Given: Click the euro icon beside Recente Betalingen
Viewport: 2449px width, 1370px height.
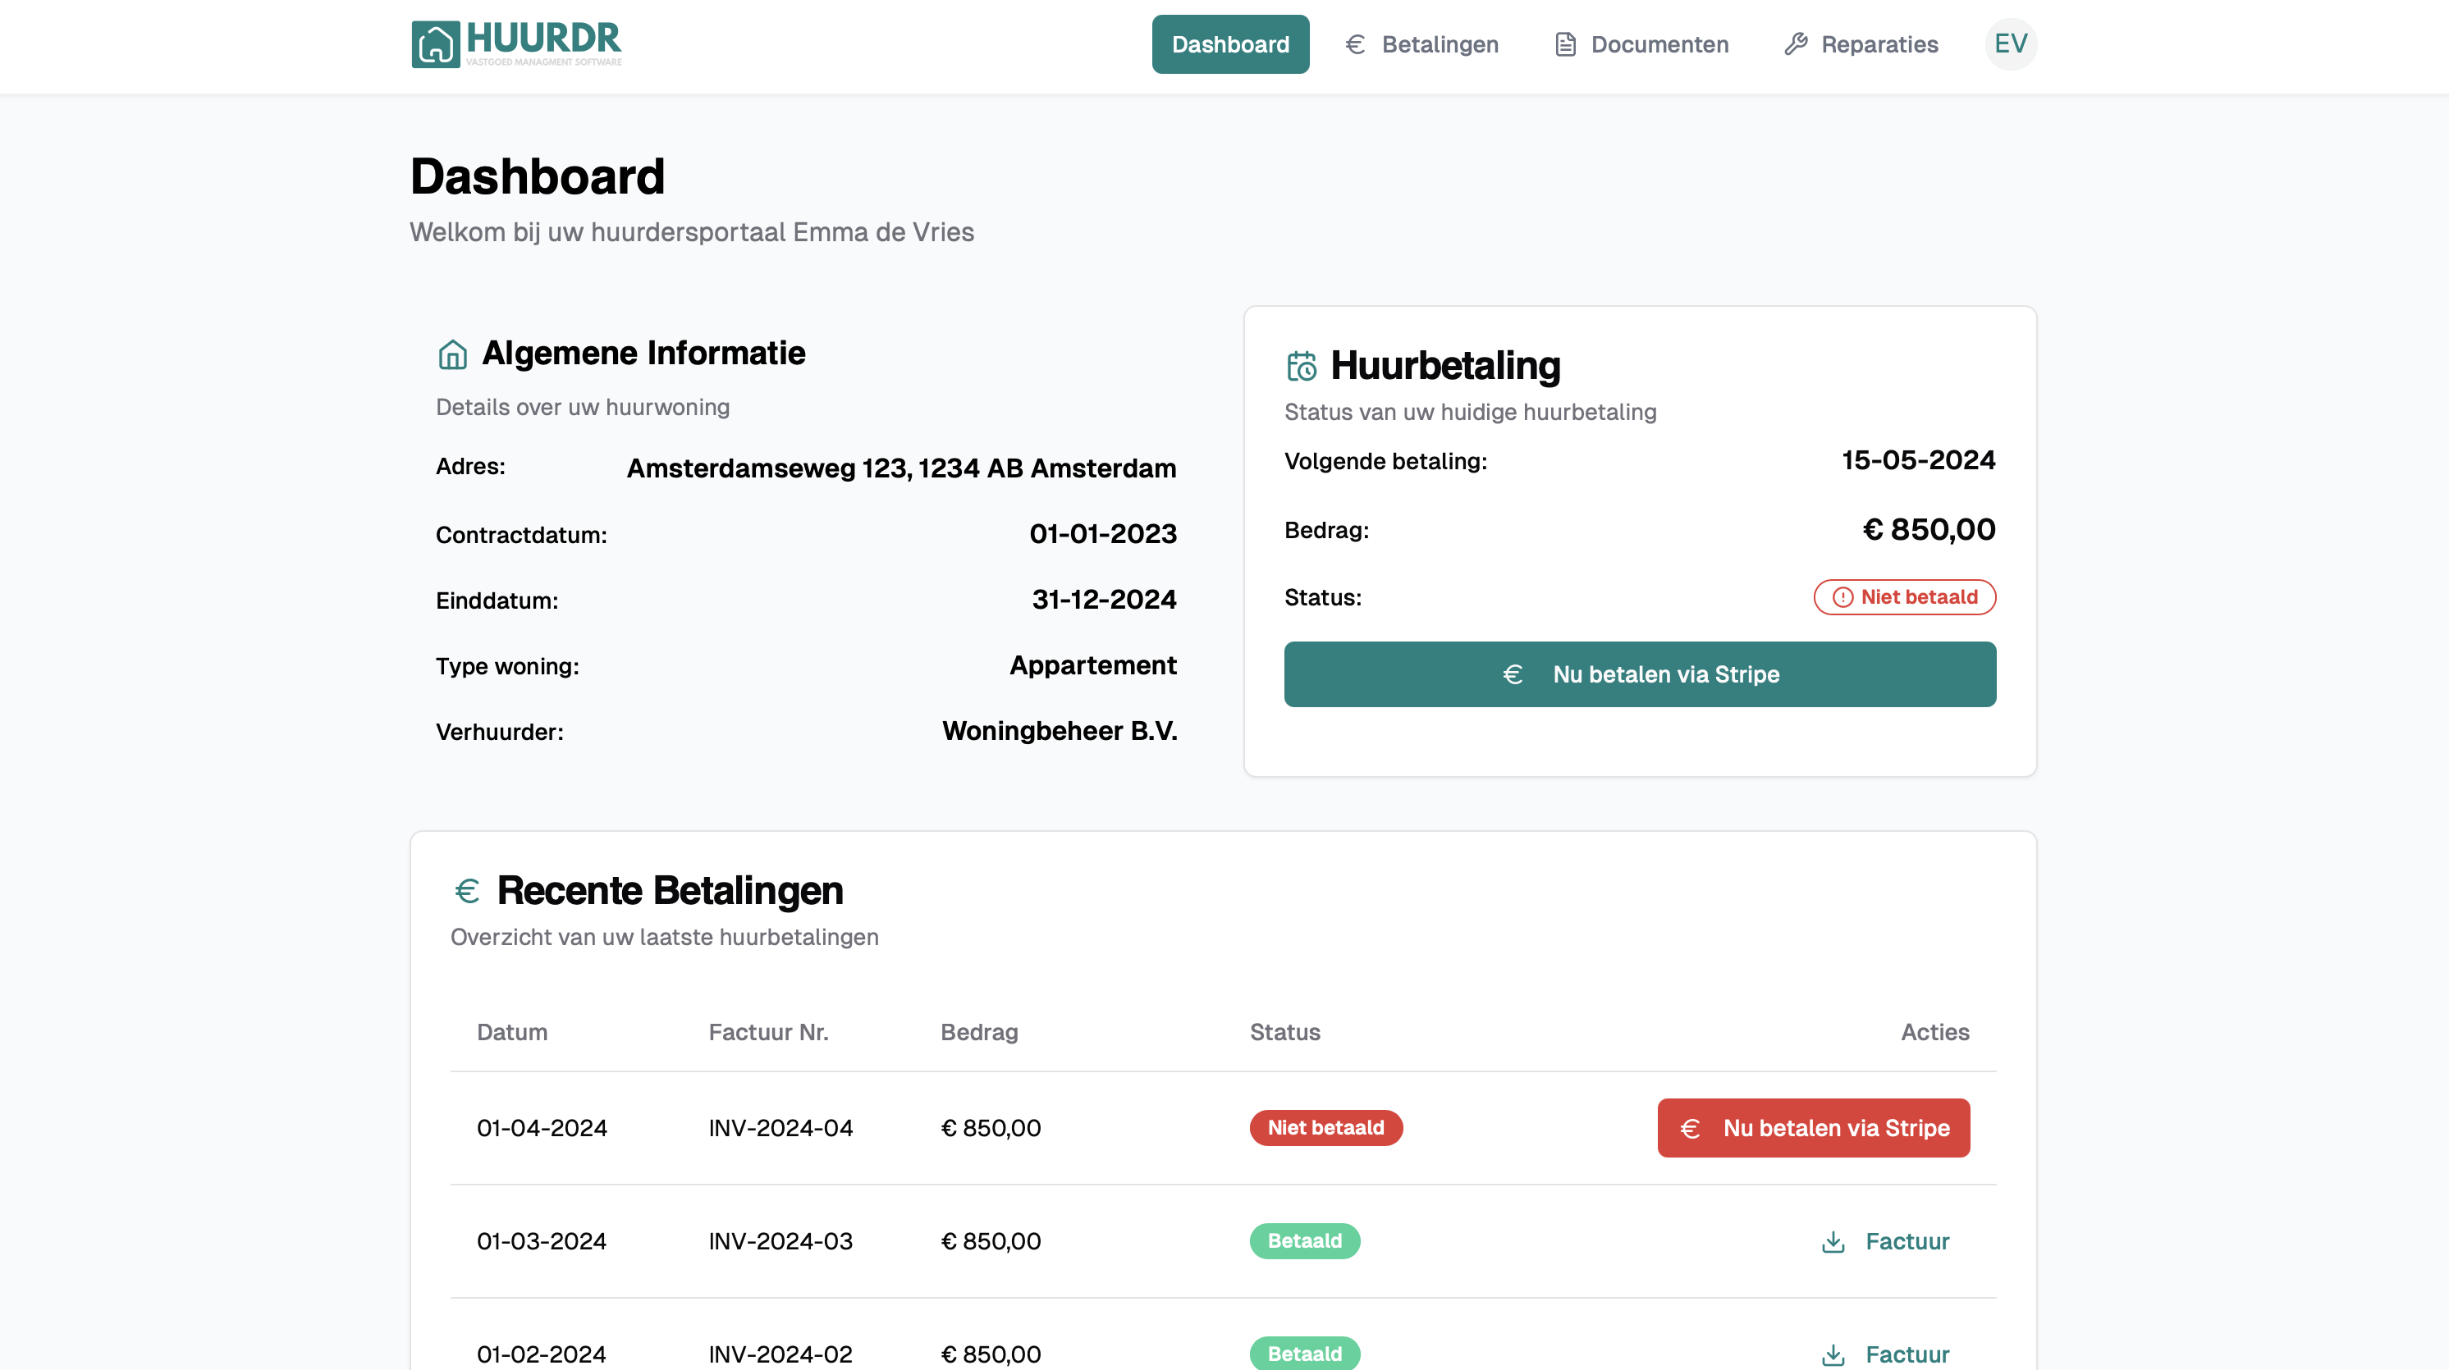Looking at the screenshot, I should (x=467, y=890).
